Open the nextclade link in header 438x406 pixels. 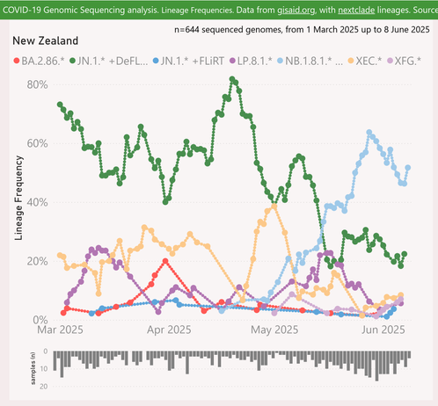click(356, 10)
